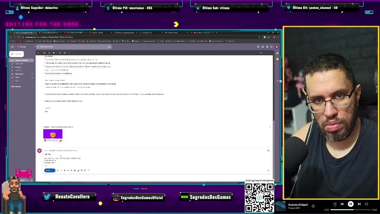Open Gmail settings gear

click(263, 47)
